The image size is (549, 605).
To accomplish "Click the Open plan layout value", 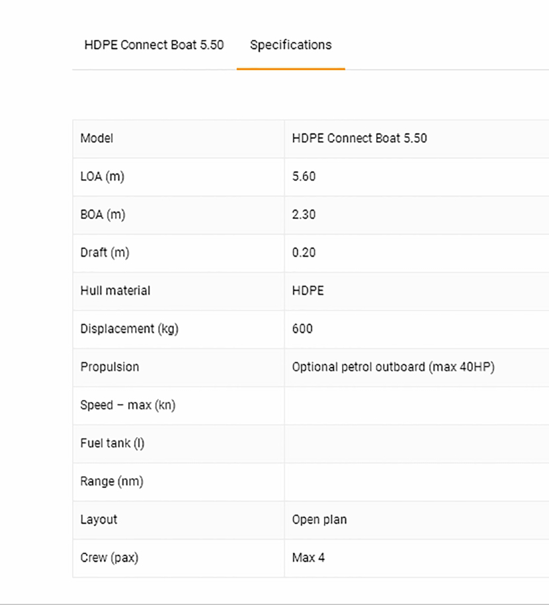I will (x=319, y=520).
